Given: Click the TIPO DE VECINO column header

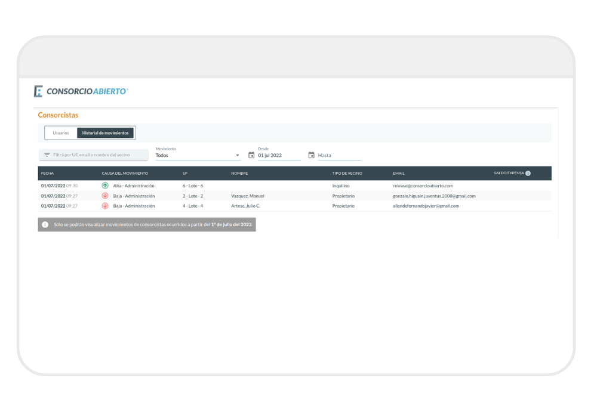Looking at the screenshot, I should pos(347,174).
